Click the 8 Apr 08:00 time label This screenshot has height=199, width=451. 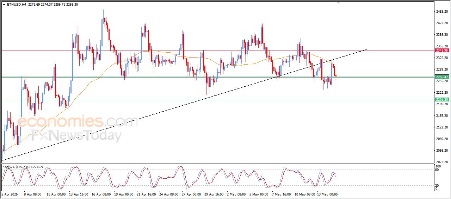(33, 194)
